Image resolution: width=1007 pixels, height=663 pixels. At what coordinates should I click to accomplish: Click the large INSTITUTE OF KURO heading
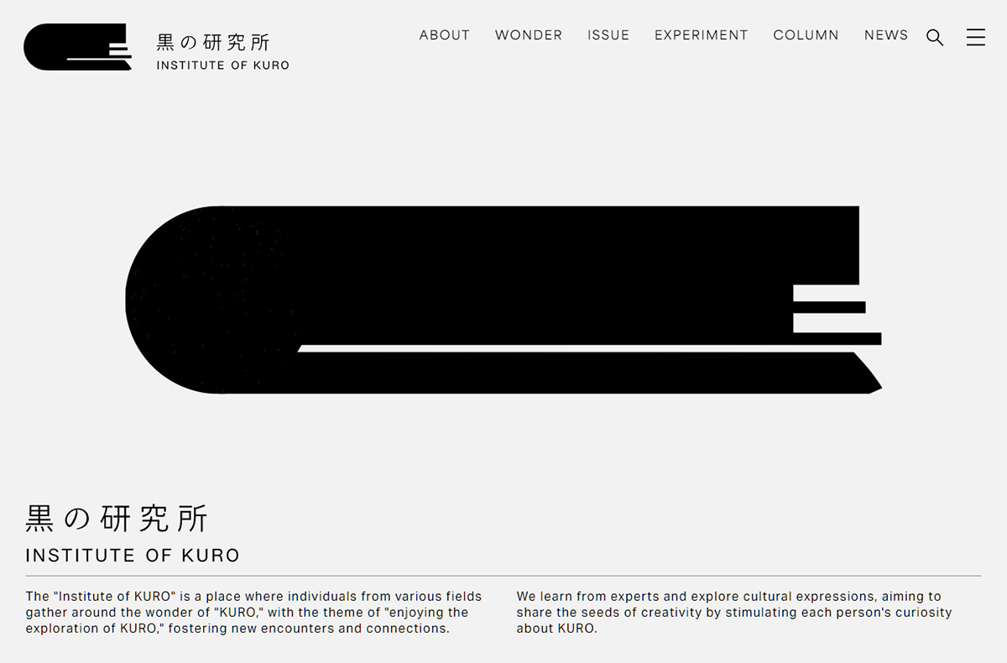point(133,556)
